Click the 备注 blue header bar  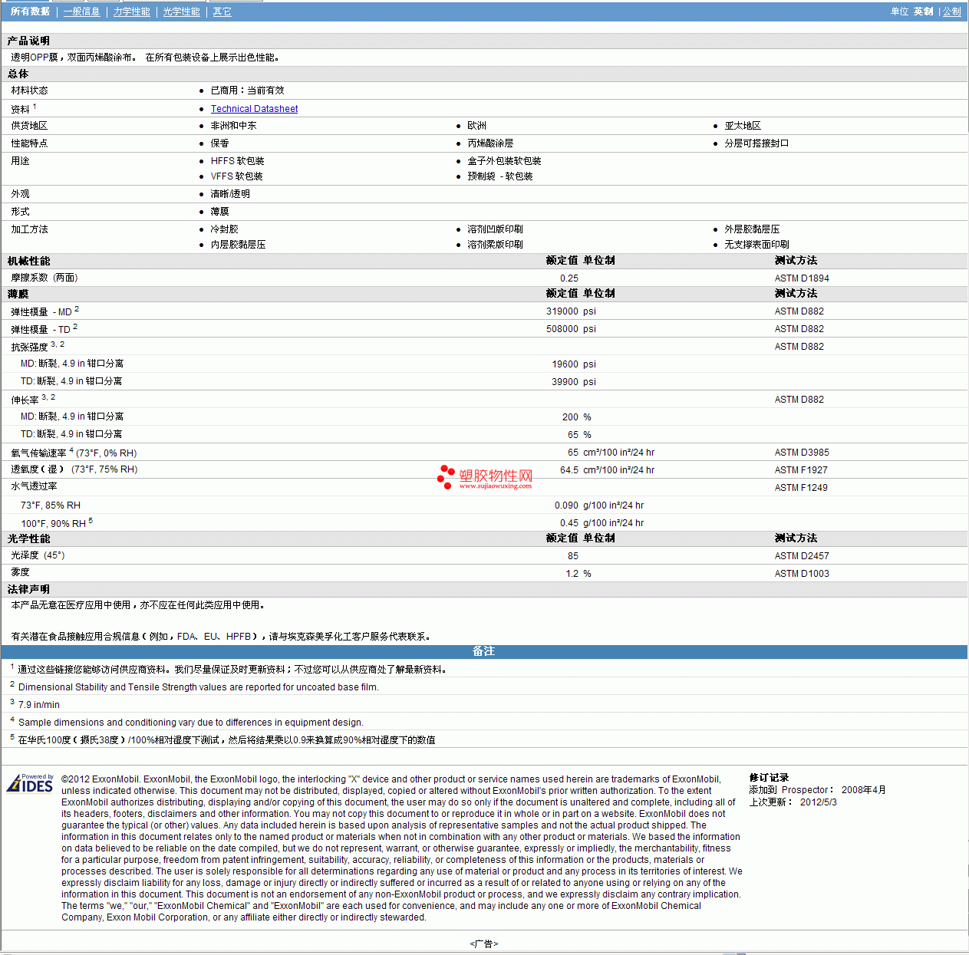[483, 651]
